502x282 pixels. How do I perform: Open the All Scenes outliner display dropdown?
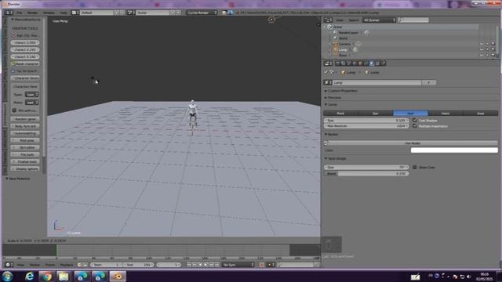click(x=380, y=20)
